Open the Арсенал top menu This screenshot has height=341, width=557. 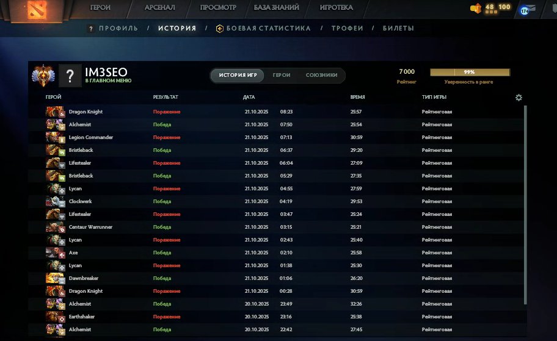(160, 8)
